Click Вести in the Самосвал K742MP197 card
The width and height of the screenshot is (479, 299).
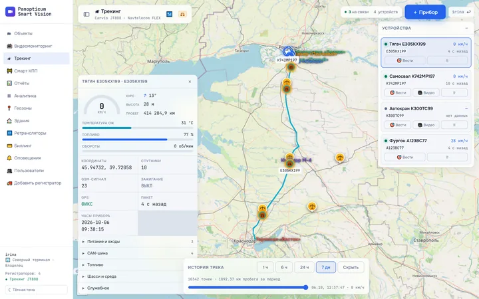tap(397, 92)
